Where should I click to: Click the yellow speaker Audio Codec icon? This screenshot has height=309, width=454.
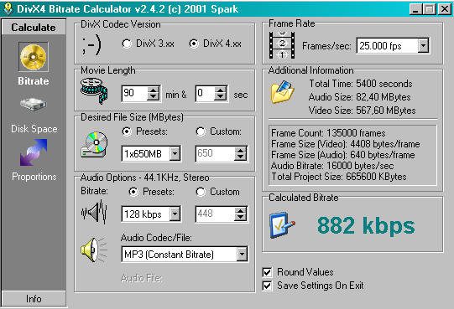[x=94, y=250]
